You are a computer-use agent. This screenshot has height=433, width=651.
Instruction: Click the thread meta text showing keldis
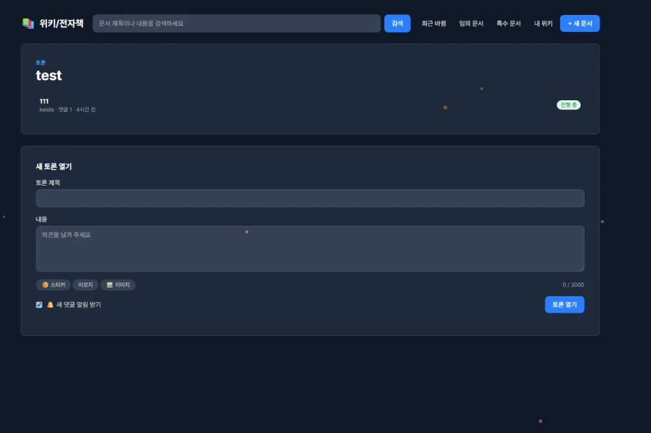(68, 109)
